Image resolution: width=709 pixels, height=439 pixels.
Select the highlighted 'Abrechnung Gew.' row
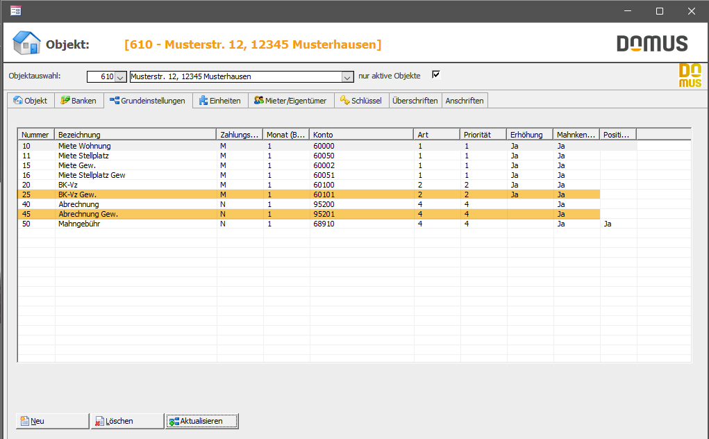point(309,214)
